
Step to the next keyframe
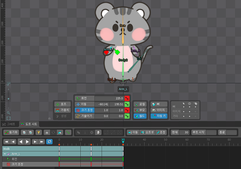(35, 142)
